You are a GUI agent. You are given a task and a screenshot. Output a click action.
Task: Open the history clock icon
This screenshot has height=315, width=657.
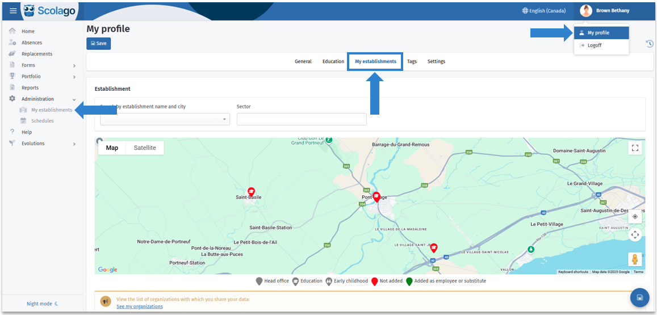[x=649, y=44]
